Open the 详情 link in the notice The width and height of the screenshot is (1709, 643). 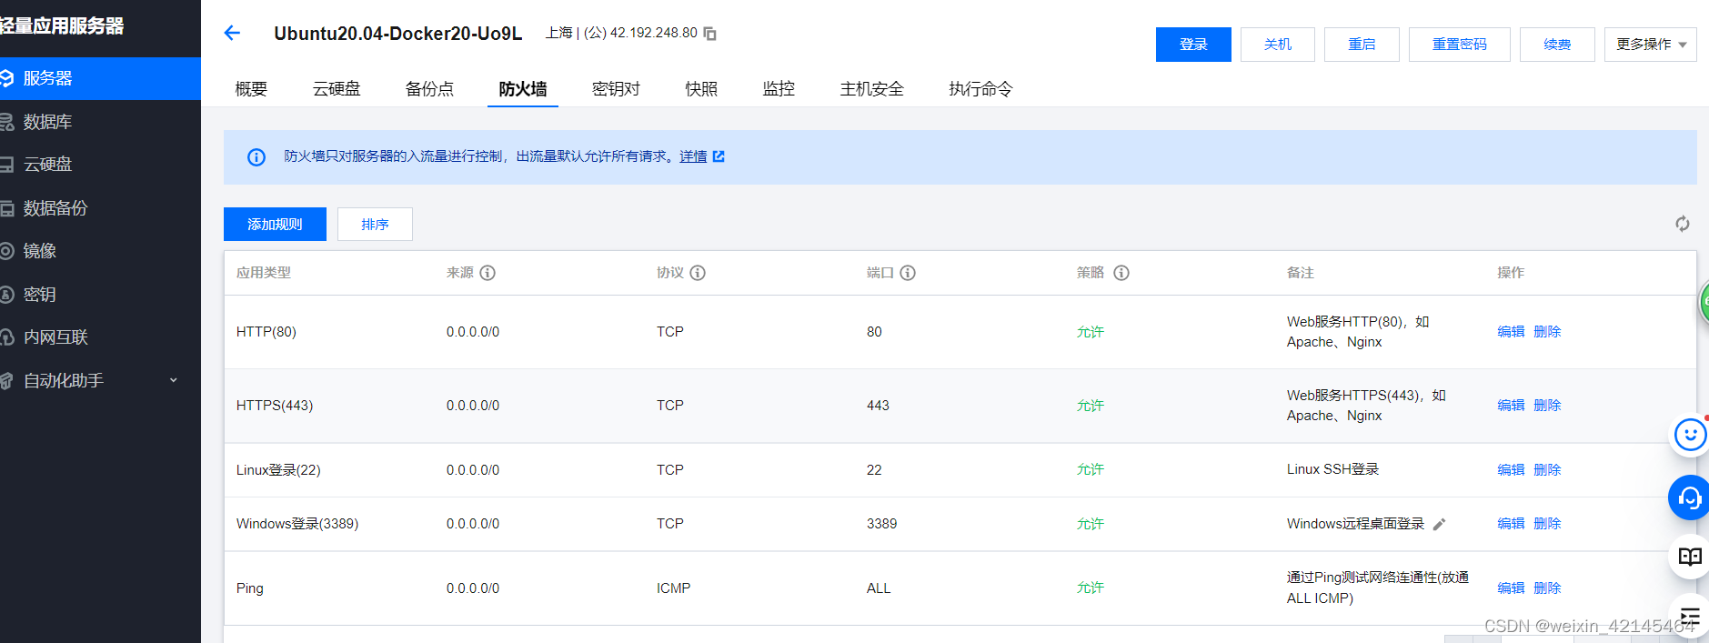click(x=693, y=156)
